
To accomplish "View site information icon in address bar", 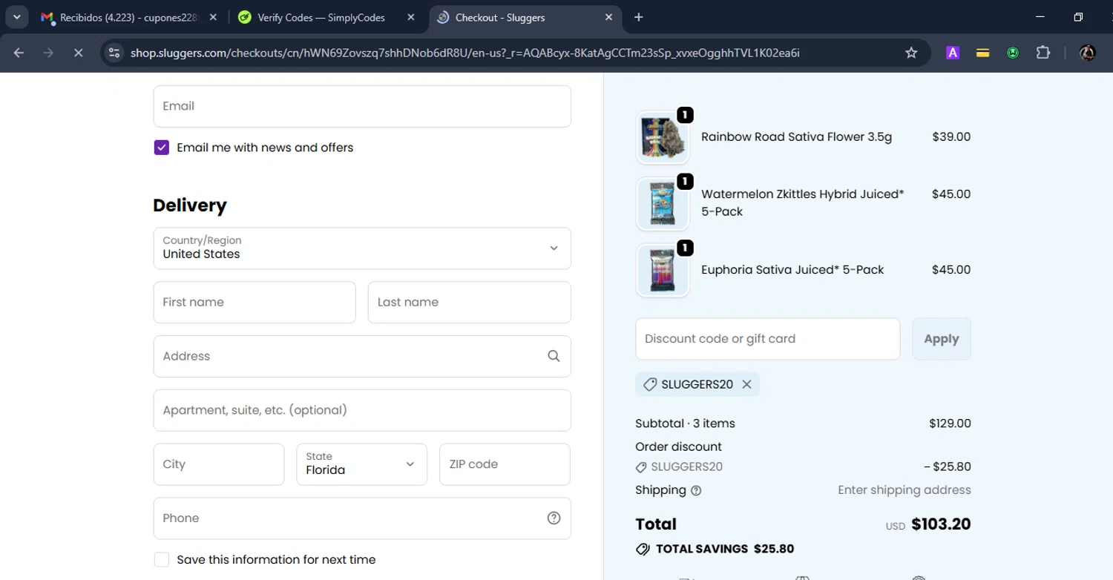I will tap(114, 53).
